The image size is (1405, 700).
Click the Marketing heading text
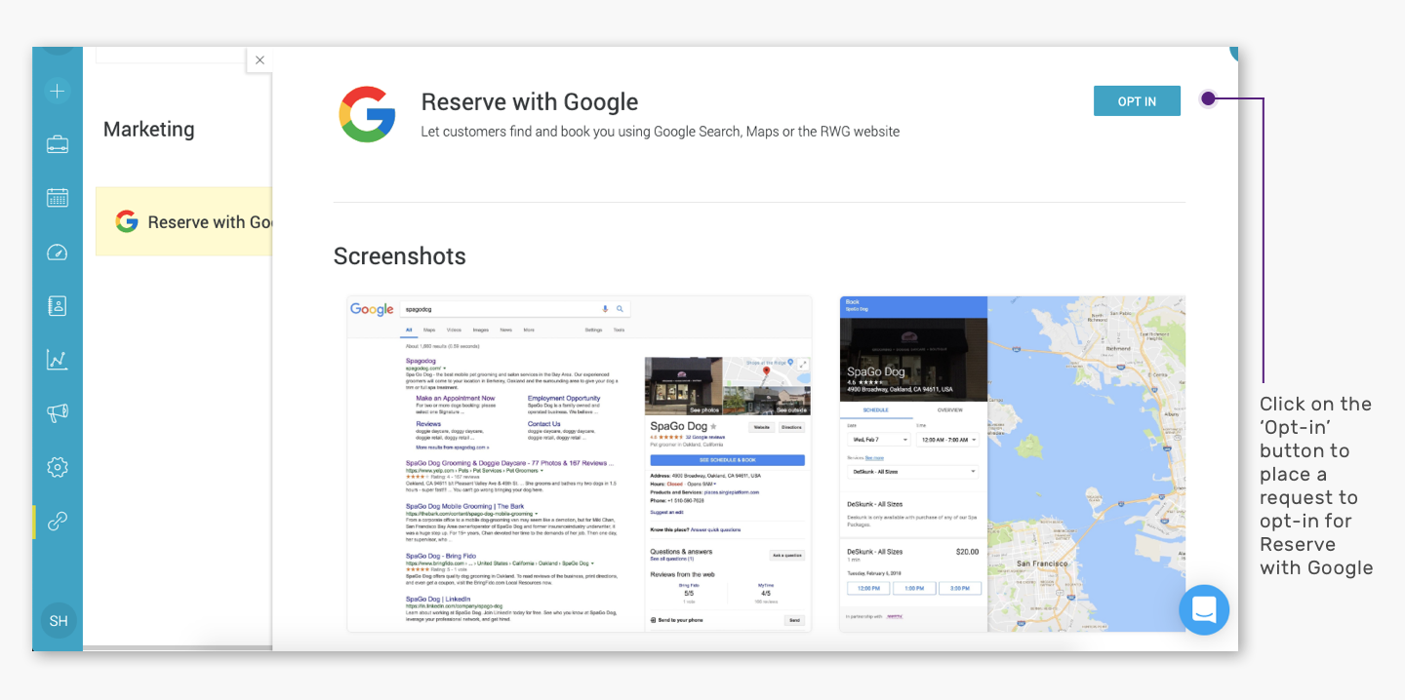149,130
